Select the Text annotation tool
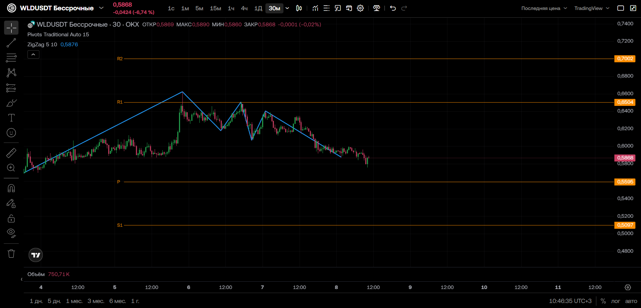The image size is (641, 308). [x=11, y=118]
